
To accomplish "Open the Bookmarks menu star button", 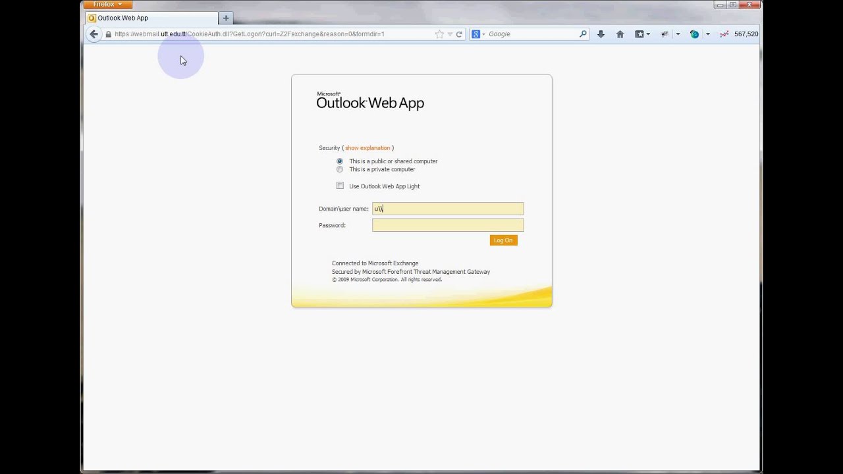I will click(x=639, y=34).
